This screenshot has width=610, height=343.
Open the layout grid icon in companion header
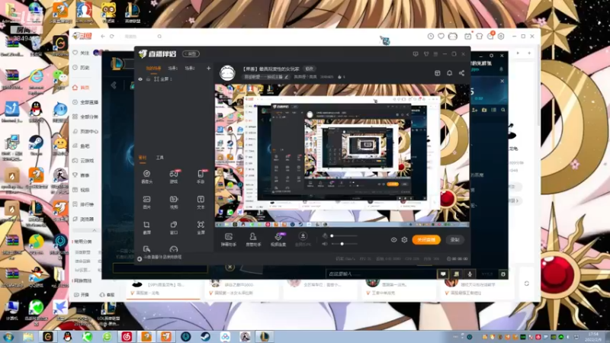(437, 73)
